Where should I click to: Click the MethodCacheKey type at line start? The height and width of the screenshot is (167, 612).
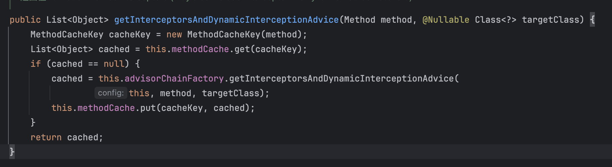pos(67,34)
